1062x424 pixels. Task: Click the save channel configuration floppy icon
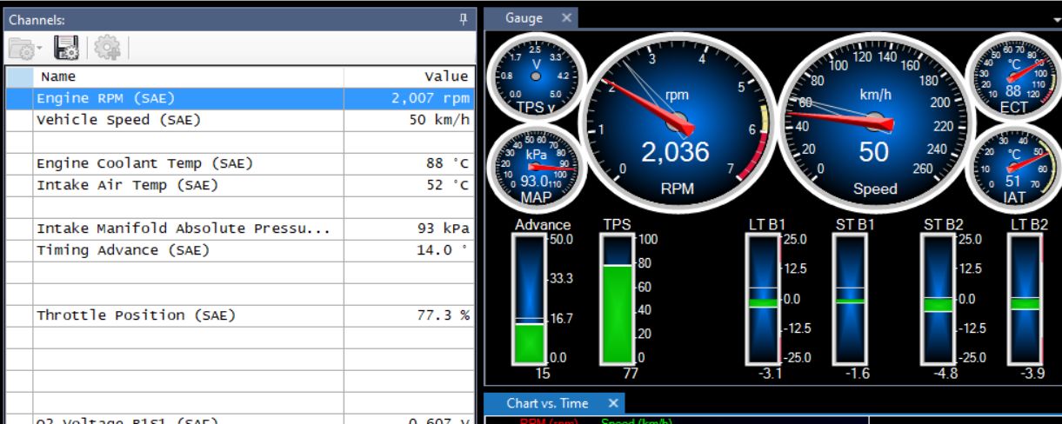67,49
